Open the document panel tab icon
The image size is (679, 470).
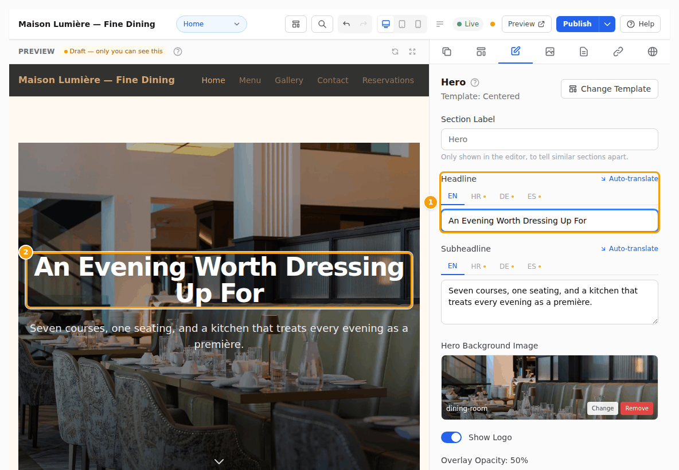(x=584, y=52)
